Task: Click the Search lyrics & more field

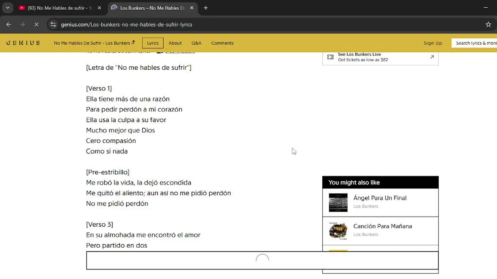Action: [474, 43]
